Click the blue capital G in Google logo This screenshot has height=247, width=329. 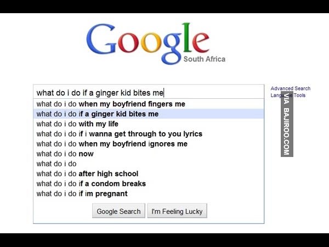(101, 38)
